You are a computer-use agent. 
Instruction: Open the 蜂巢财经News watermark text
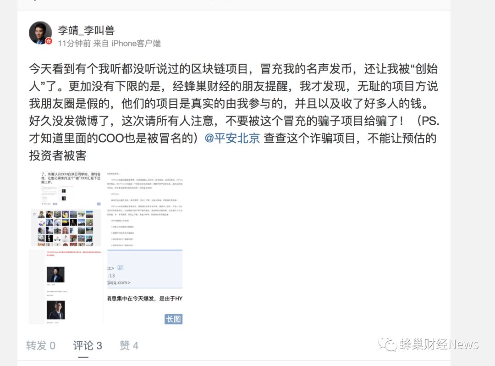tap(439, 344)
